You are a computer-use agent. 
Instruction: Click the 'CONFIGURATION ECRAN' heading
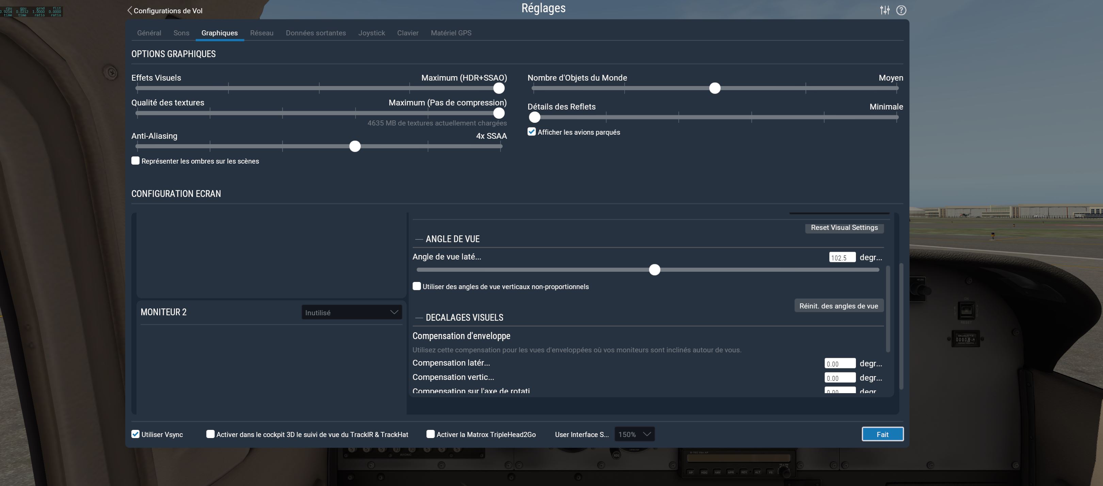click(176, 194)
